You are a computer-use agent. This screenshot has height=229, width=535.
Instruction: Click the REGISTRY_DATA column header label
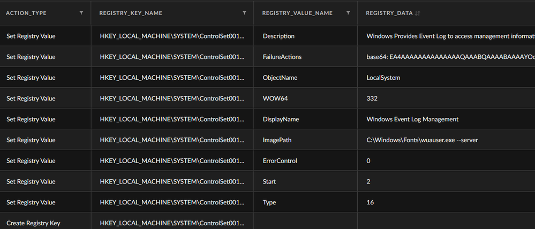pyautogui.click(x=389, y=13)
